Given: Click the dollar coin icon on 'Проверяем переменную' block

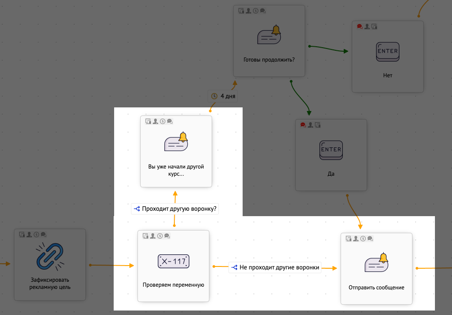Looking at the screenshot, I should pos(160,235).
